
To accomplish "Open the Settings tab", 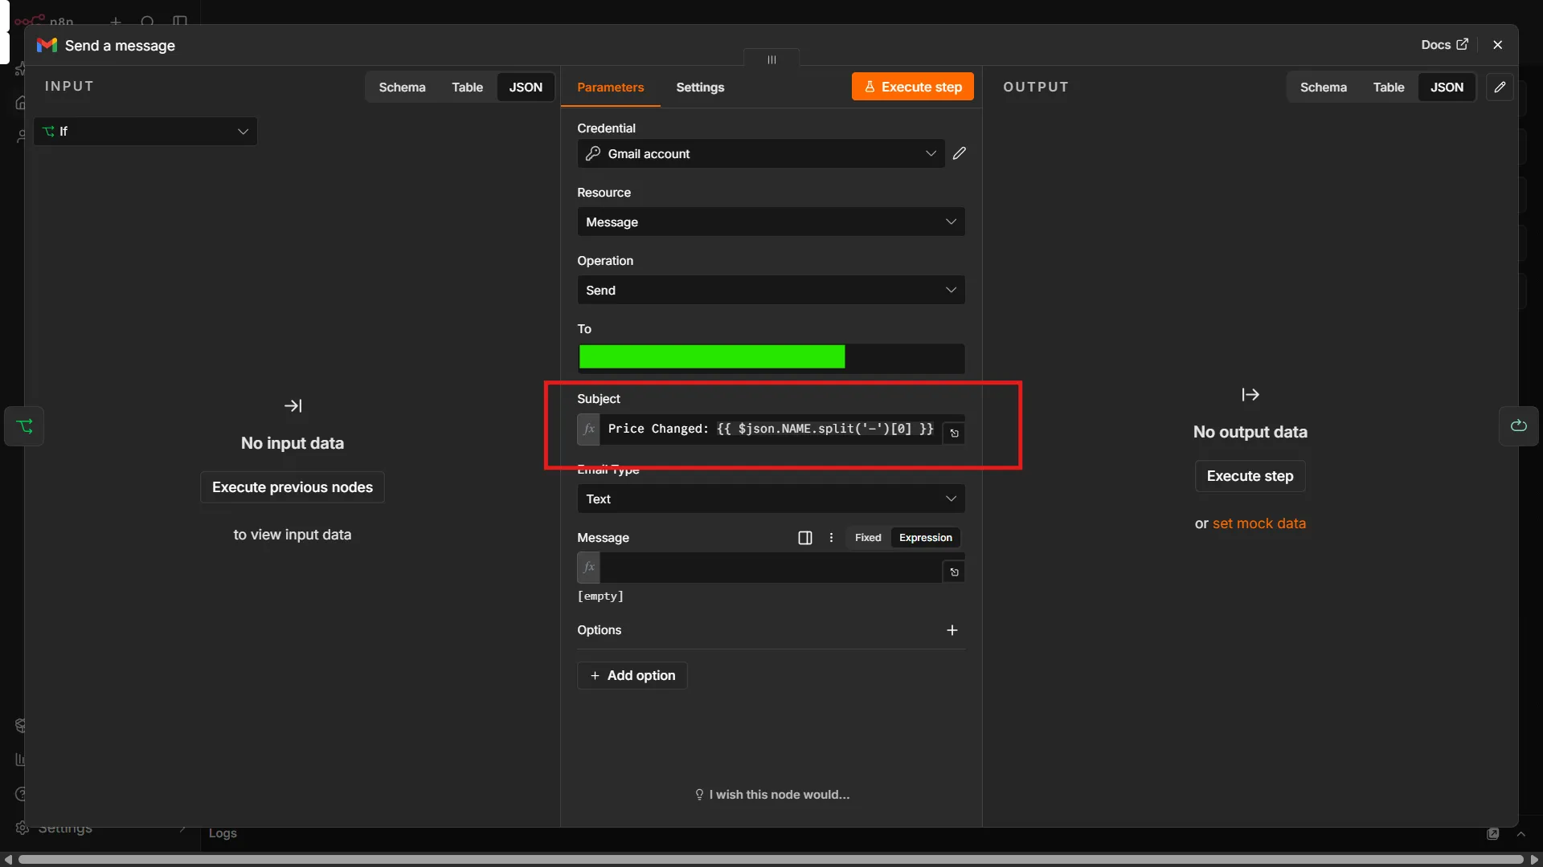I will pyautogui.click(x=700, y=87).
